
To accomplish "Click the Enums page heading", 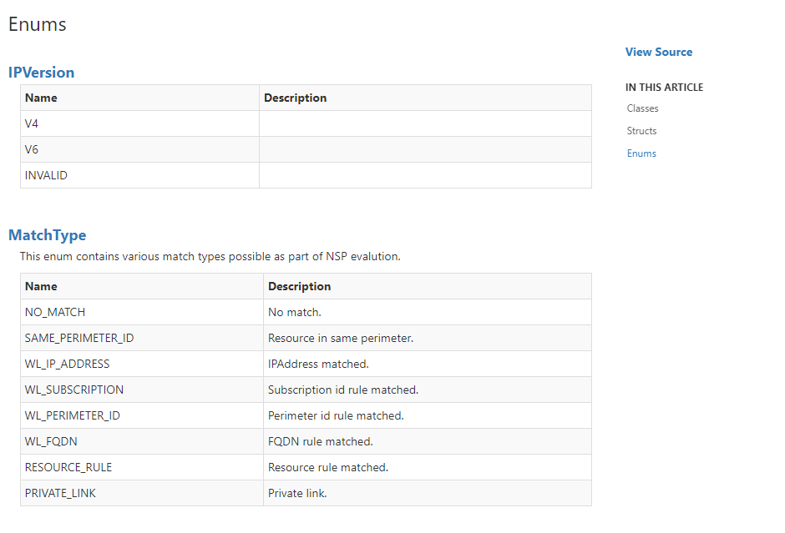I will tap(37, 24).
